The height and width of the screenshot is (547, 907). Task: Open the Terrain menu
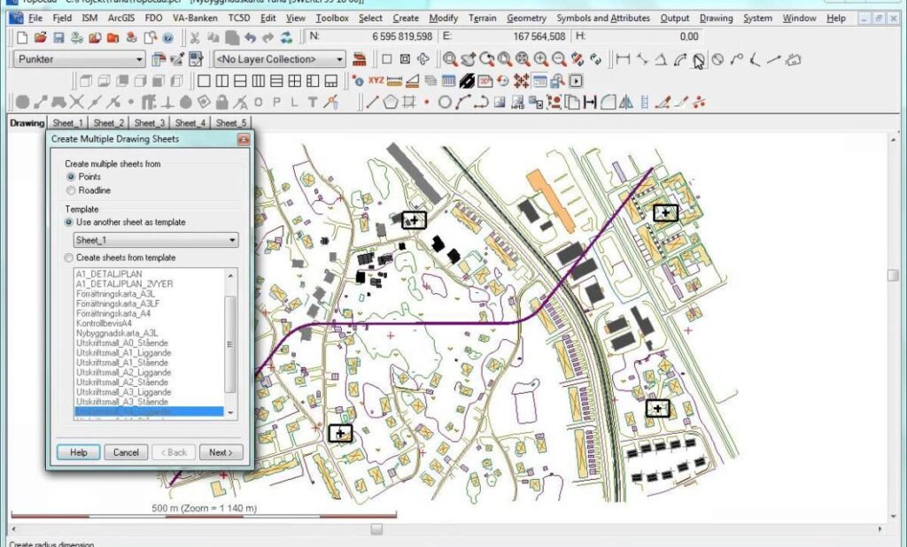pyautogui.click(x=483, y=18)
